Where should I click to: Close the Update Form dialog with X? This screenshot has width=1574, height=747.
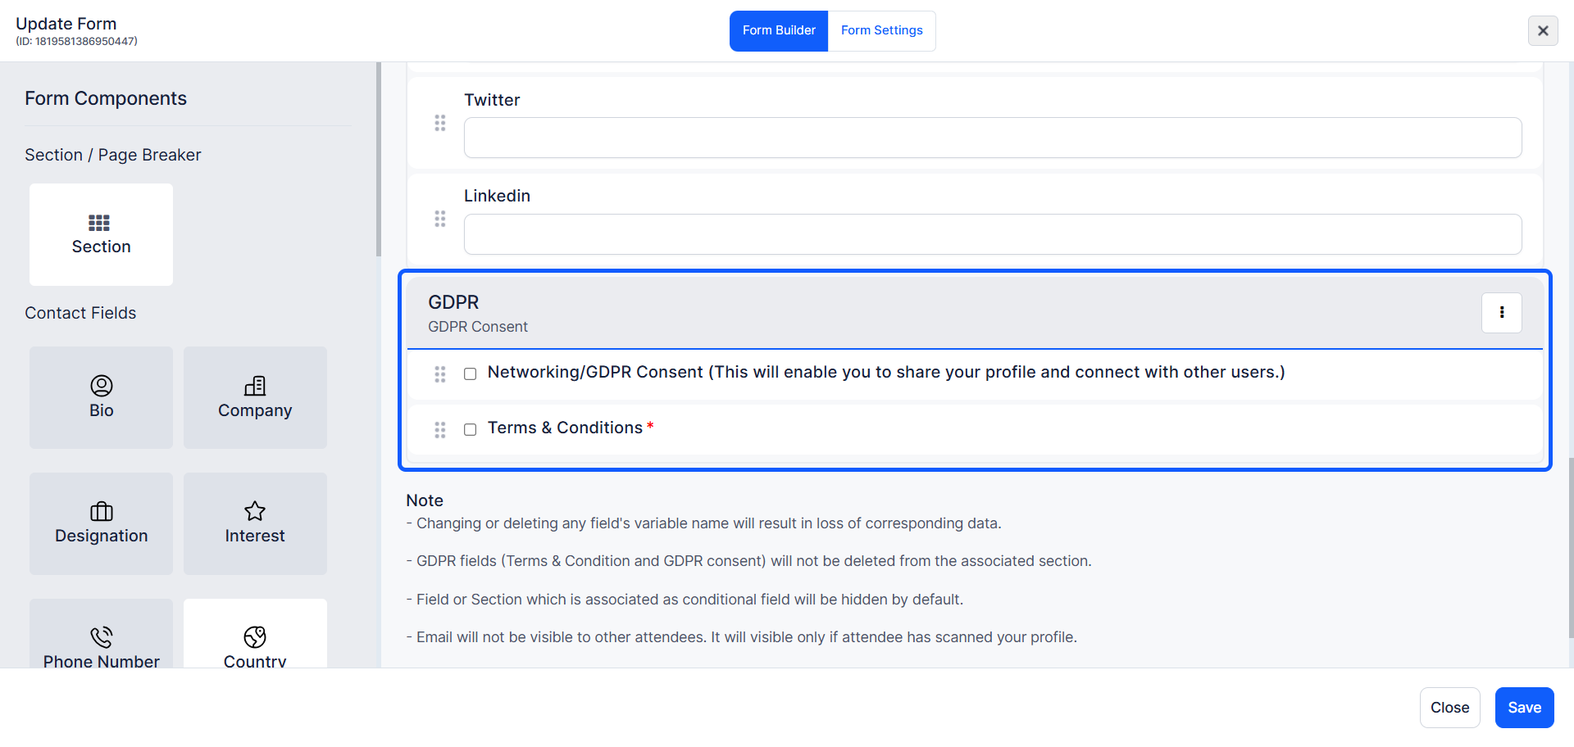(x=1543, y=30)
